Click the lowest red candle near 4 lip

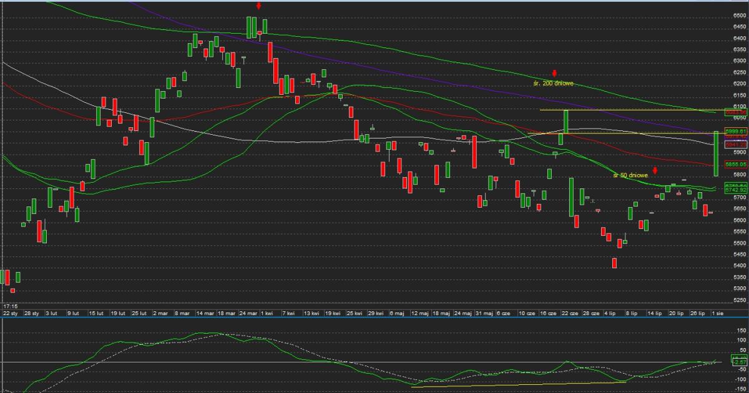(x=614, y=263)
